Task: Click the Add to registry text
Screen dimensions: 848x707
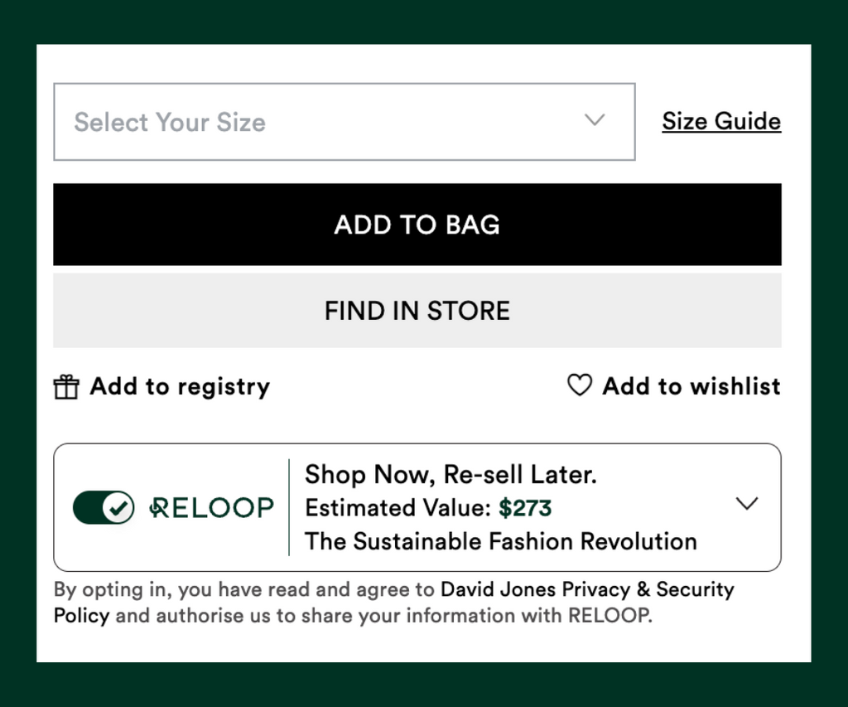Action: (x=180, y=386)
